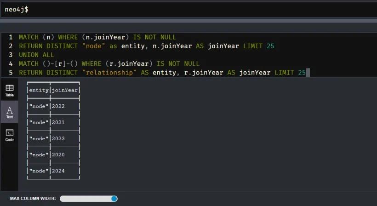The width and height of the screenshot is (377, 206).
Task: Click the MAX COLUMN WIDTH label
Action: tap(33, 199)
